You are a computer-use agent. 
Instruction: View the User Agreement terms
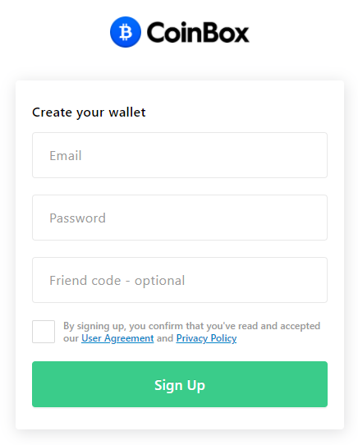[x=117, y=338]
